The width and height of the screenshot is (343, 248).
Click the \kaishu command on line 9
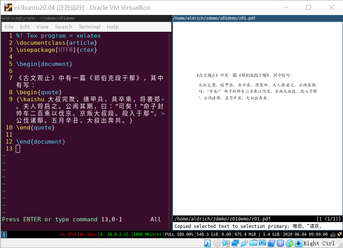click(x=32, y=99)
